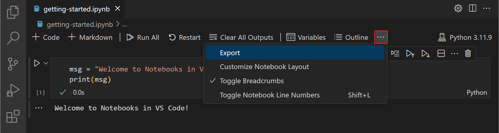Click the split editor layout icon
Viewport: 499px width, 133px height.
[472, 8]
